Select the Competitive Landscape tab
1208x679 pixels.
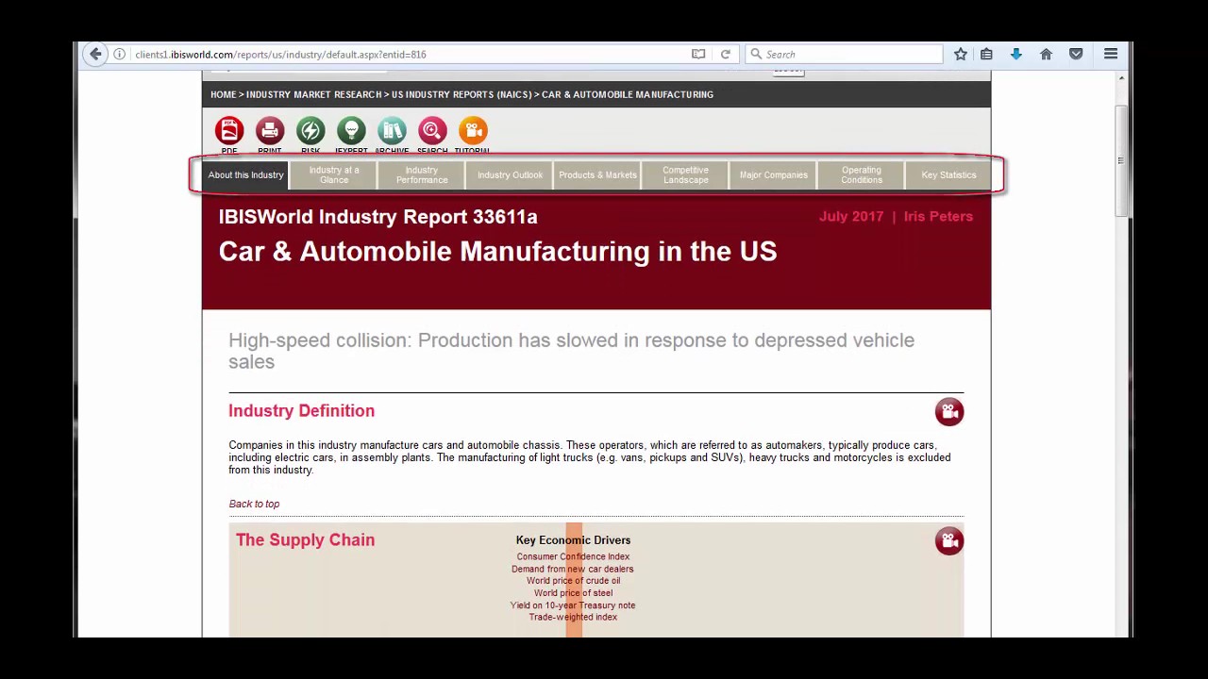pyautogui.click(x=685, y=175)
